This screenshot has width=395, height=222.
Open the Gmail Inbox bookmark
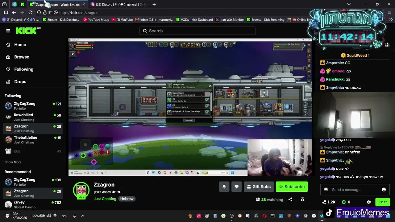click(x=154, y=20)
